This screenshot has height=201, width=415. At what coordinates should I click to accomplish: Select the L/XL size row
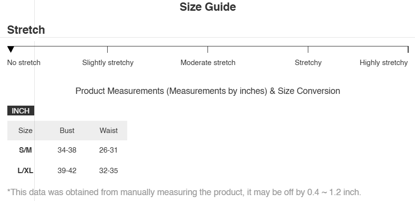(25, 171)
